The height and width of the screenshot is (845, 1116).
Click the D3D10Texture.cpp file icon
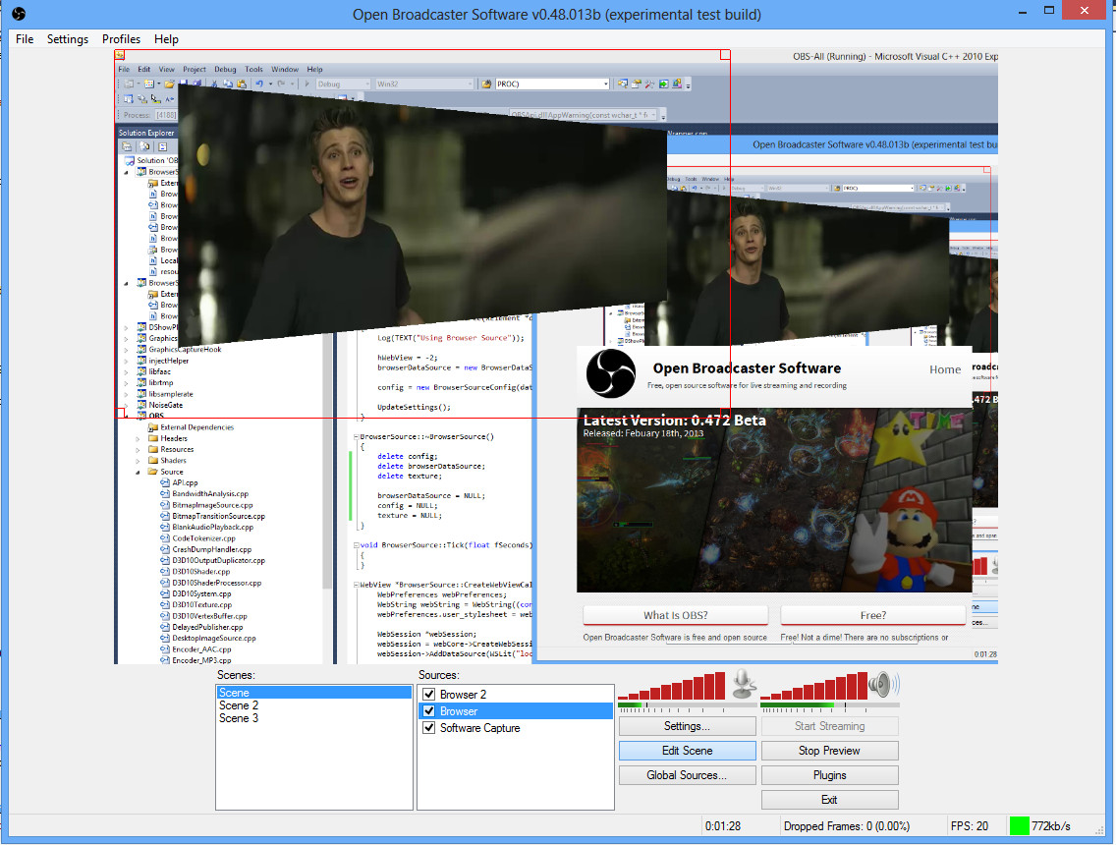[x=165, y=604]
